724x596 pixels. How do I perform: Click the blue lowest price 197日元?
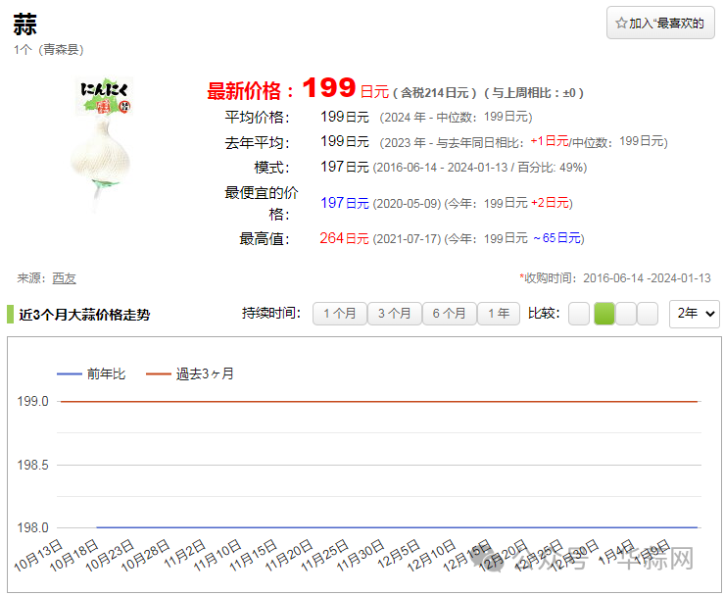(x=345, y=203)
